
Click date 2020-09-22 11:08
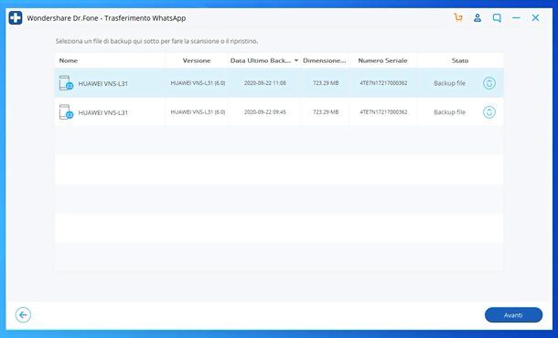[264, 83]
